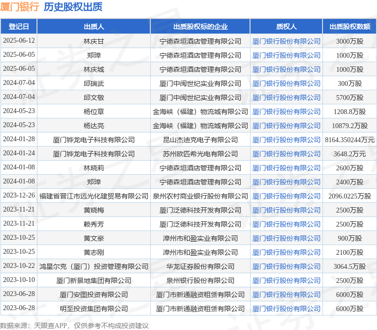Select the date 2024-01-28

click(19, 139)
